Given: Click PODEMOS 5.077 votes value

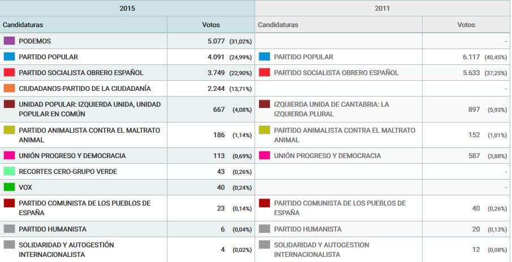Looking at the screenshot, I should pos(217,41).
